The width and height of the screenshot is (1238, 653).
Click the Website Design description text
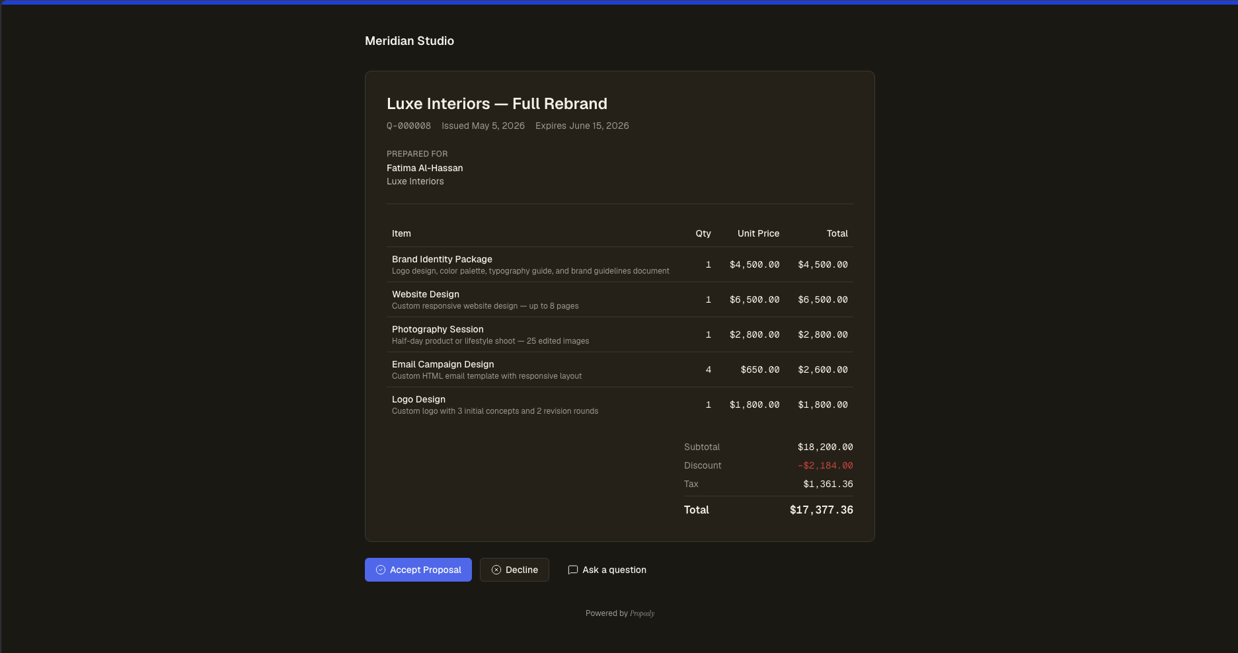pyautogui.click(x=485, y=306)
